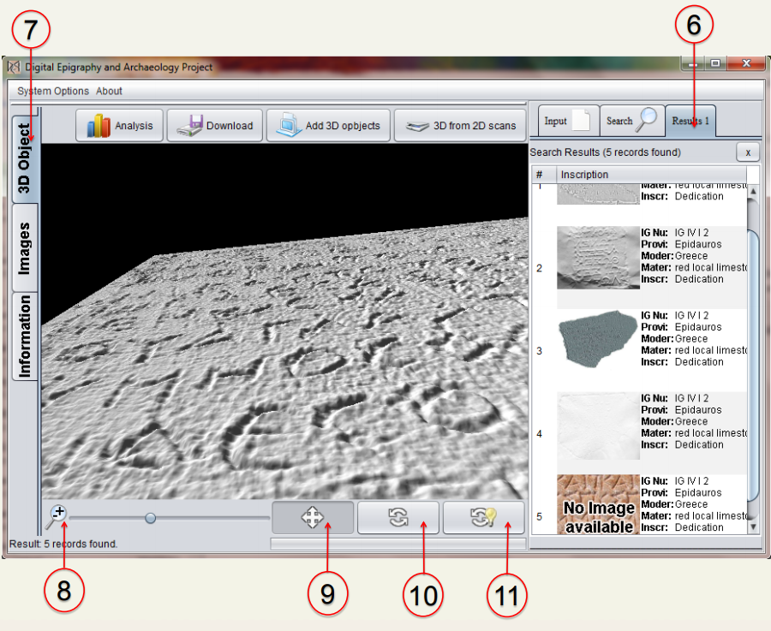Select the 3D Object side tab
Screen dimensions: 771x631
point(25,160)
